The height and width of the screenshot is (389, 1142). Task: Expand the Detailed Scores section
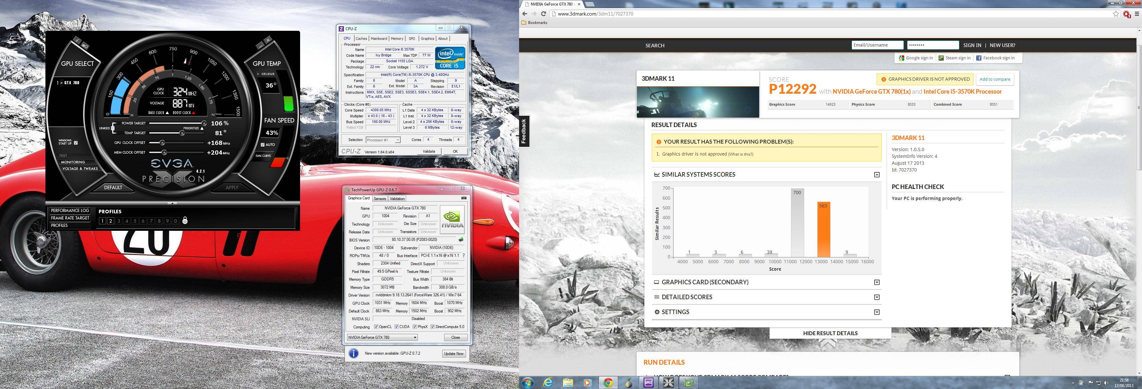[876, 297]
